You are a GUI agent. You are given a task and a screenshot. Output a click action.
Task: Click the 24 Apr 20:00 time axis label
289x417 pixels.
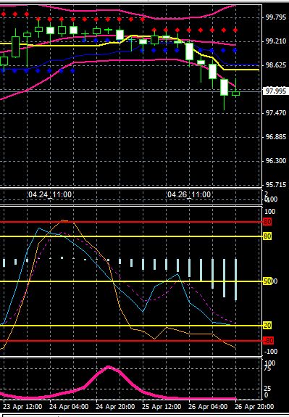[x=115, y=407]
